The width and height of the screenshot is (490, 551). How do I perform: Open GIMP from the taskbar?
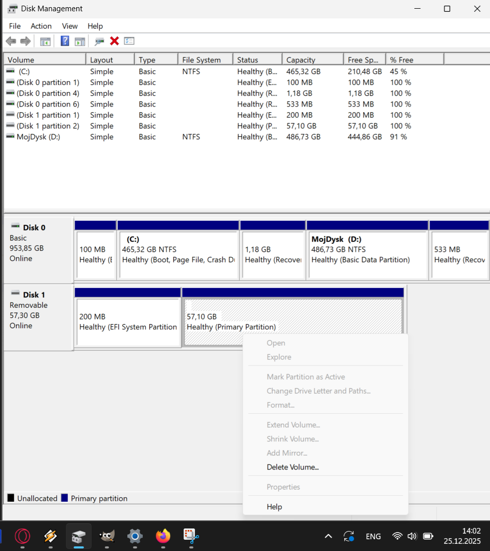[107, 536]
